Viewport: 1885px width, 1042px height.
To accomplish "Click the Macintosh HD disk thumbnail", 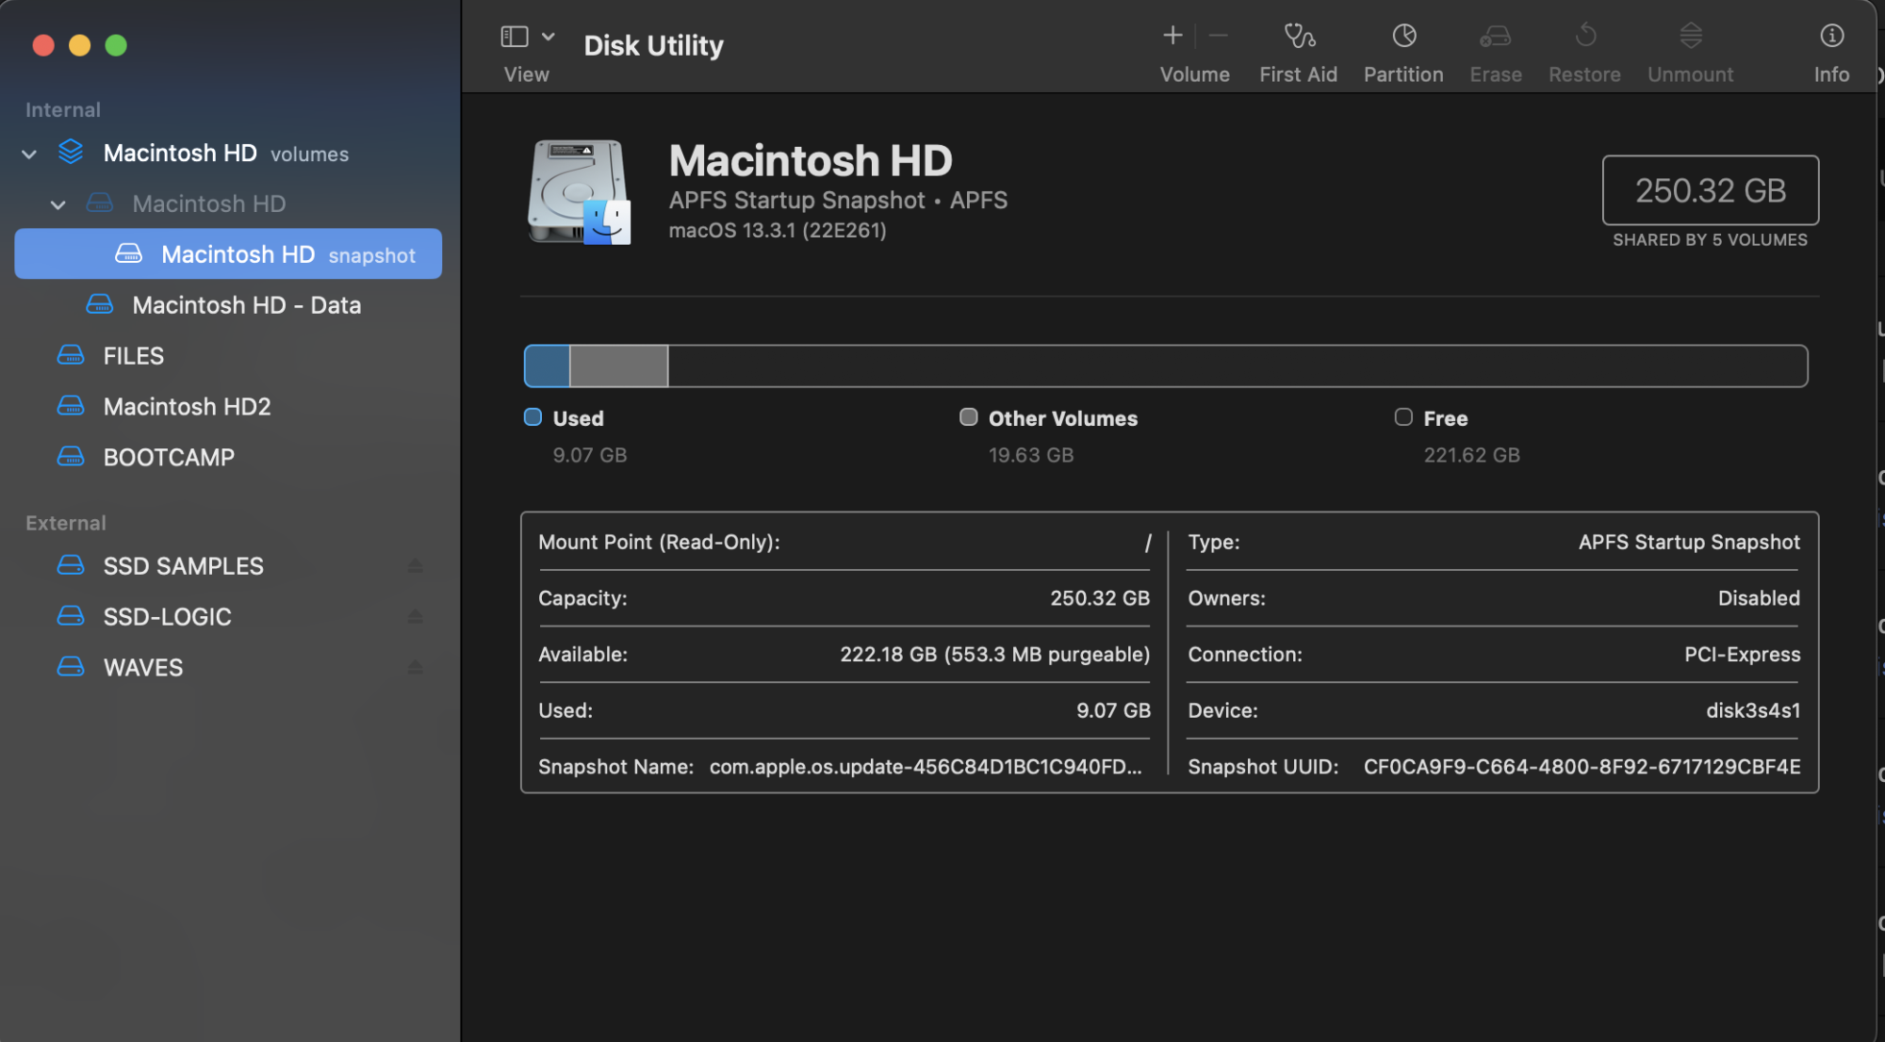I will [x=579, y=192].
